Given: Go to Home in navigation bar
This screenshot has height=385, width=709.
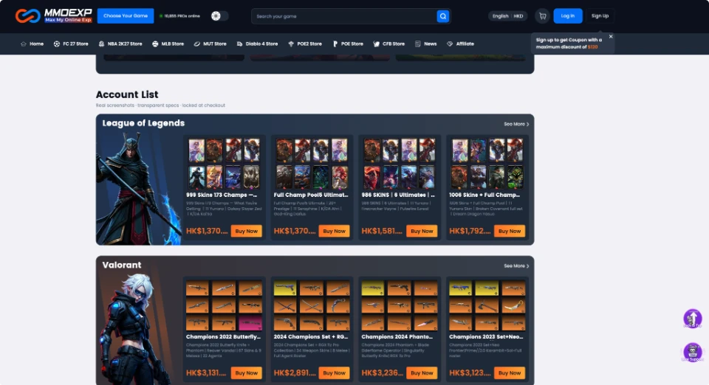Looking at the screenshot, I should [32, 44].
